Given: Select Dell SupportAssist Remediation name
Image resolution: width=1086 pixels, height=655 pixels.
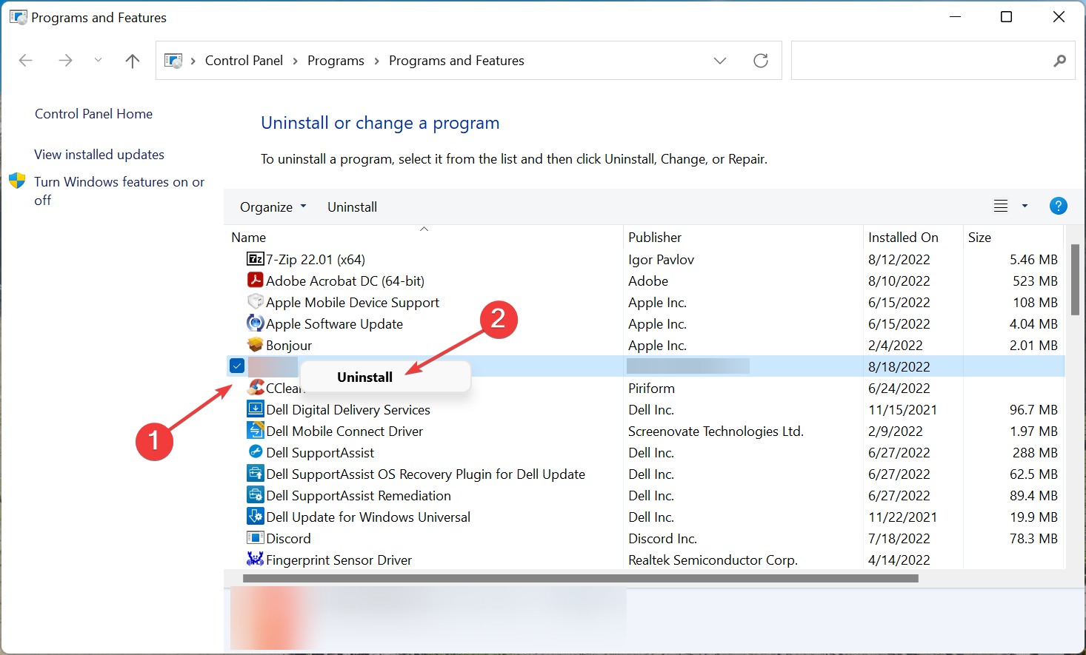Looking at the screenshot, I should click(359, 496).
